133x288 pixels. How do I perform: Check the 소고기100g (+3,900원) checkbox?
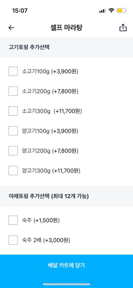13,71
